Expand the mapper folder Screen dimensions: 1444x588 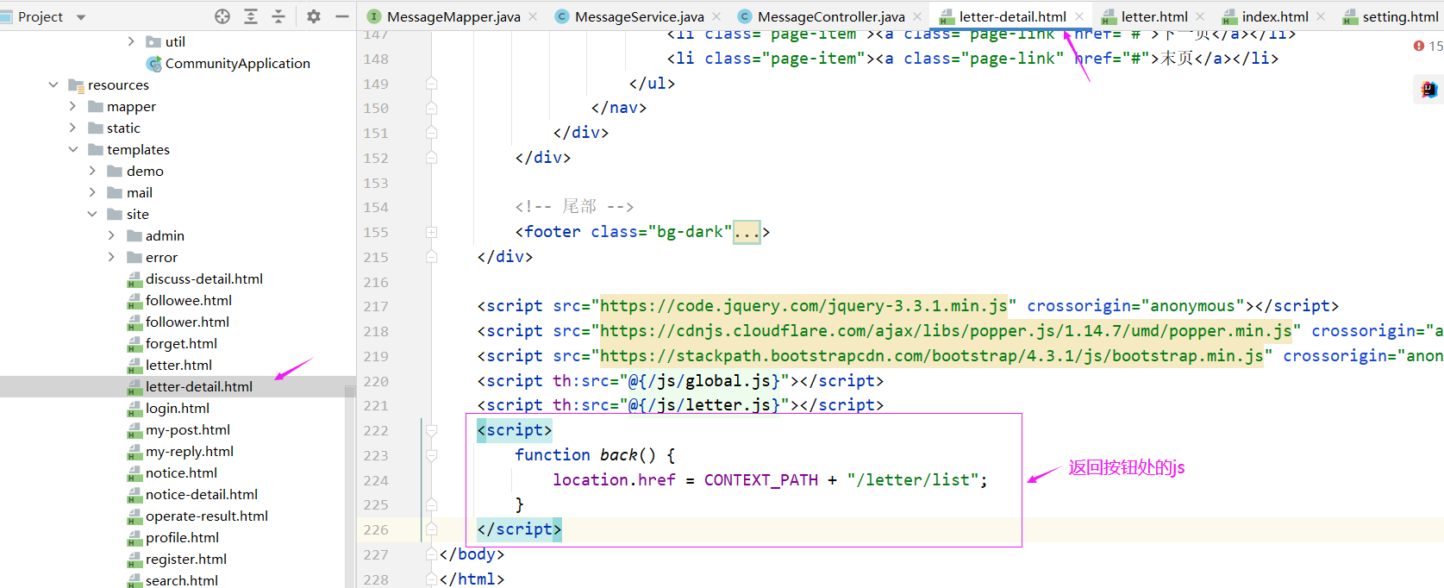click(x=72, y=106)
